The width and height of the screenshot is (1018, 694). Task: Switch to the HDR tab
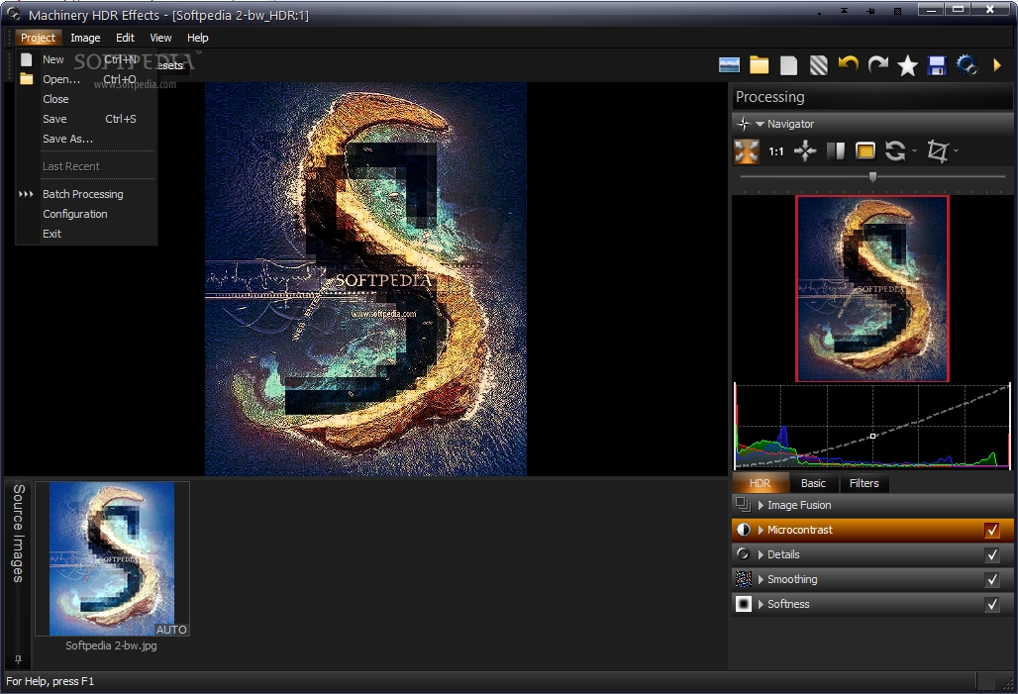[760, 483]
